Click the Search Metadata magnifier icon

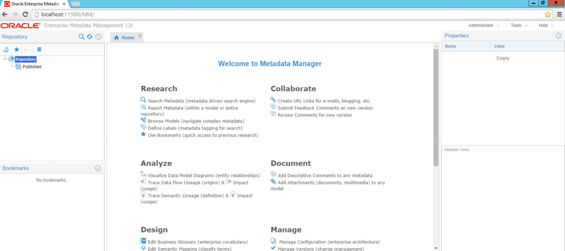pos(143,100)
